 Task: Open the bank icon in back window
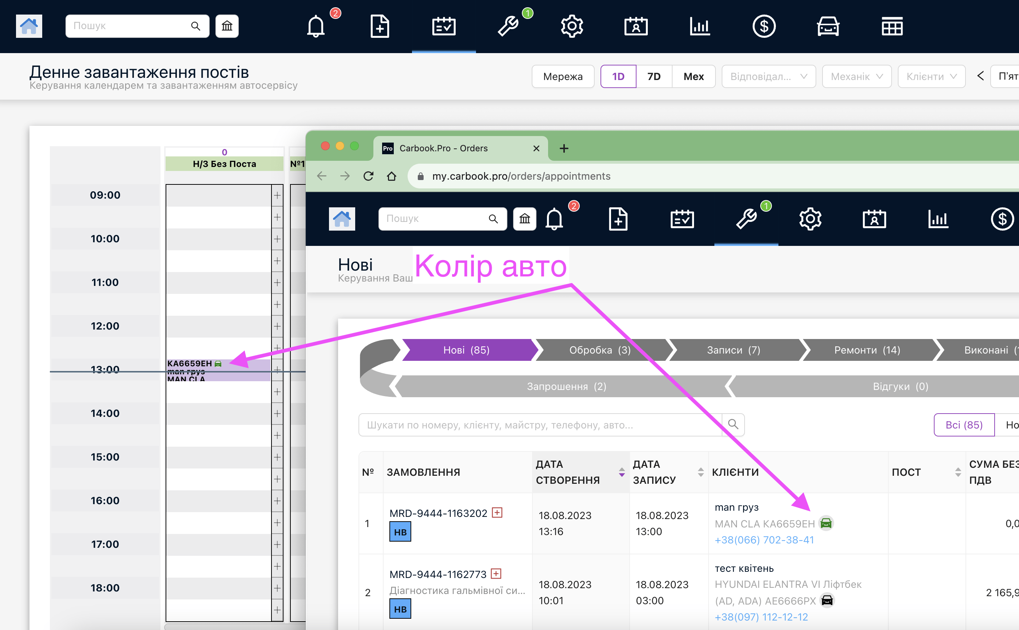click(x=227, y=26)
